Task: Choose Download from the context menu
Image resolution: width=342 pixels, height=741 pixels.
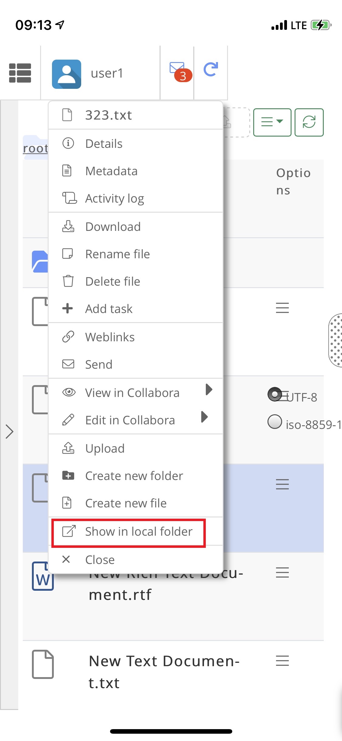Action: (136, 227)
